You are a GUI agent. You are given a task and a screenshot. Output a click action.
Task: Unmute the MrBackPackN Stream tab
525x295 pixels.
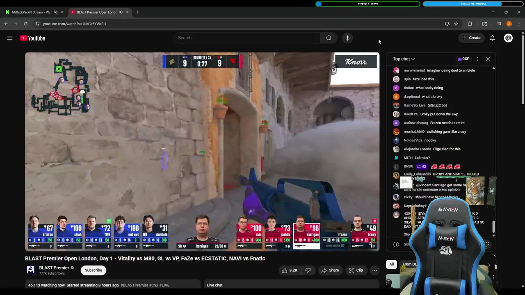click(56, 12)
